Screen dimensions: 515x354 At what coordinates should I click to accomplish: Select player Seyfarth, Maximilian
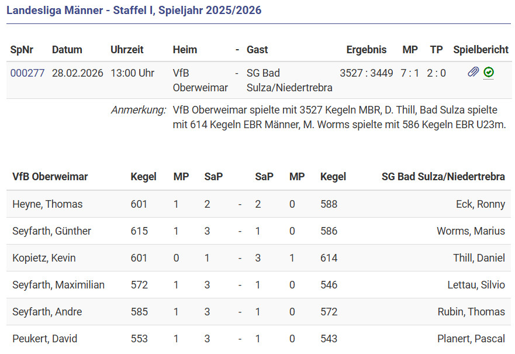(58, 285)
